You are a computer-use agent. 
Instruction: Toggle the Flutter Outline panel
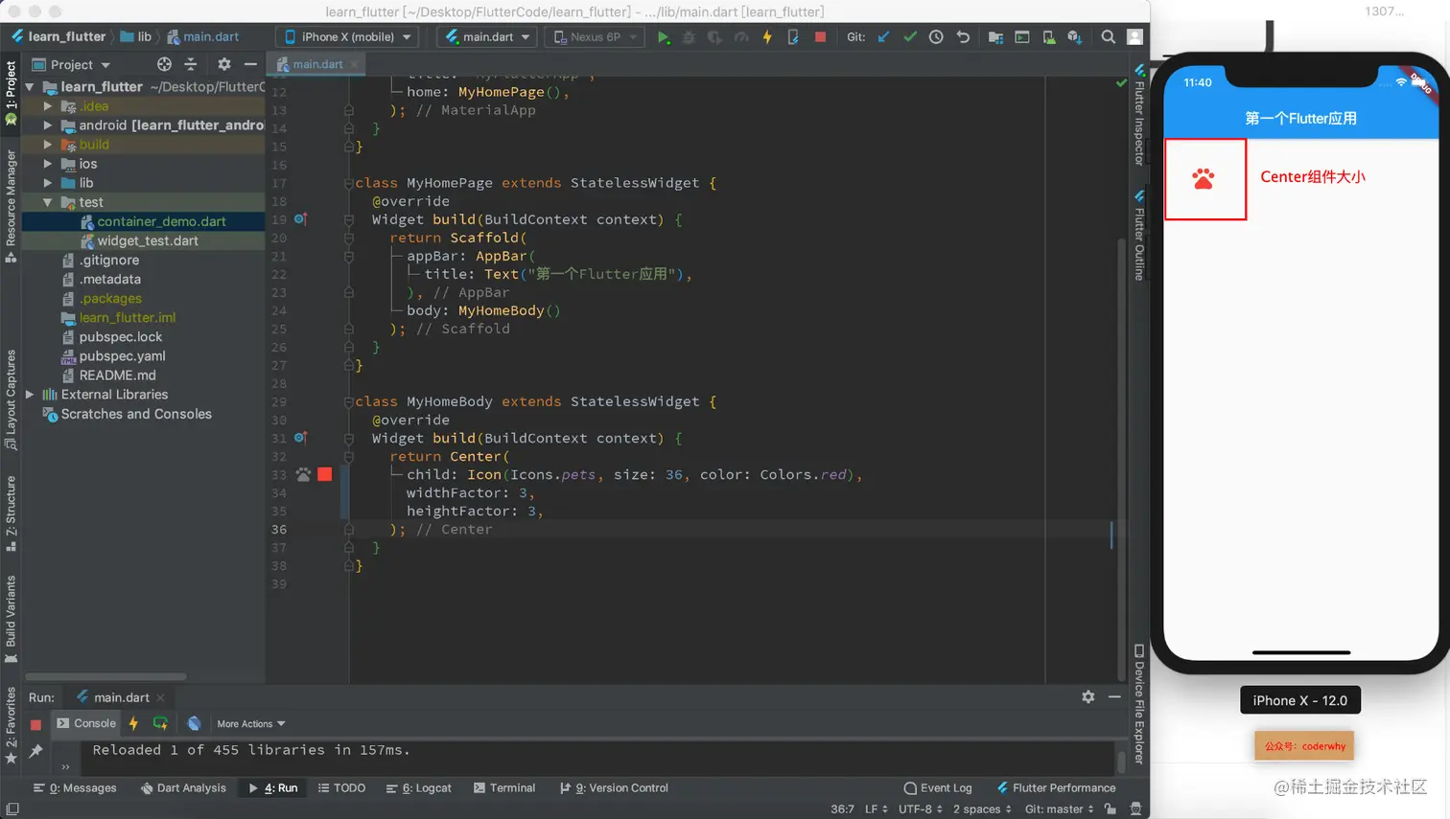[x=1139, y=235]
